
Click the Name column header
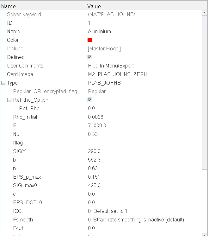pyautogui.click(x=9, y=6)
